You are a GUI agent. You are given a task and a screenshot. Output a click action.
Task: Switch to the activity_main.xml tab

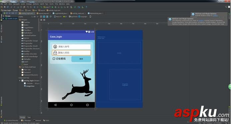pos(78,13)
